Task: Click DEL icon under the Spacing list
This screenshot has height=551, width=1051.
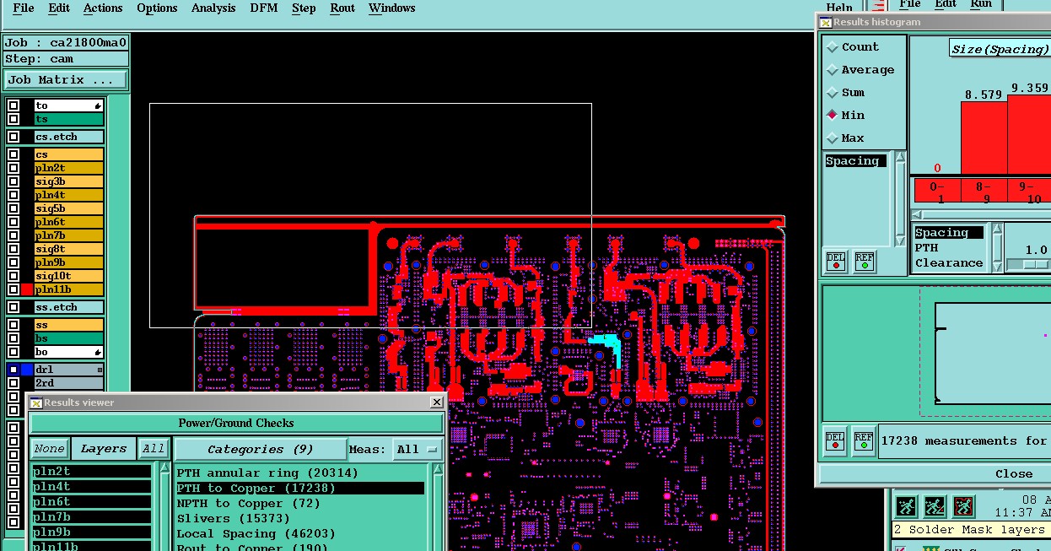Action: point(836,262)
